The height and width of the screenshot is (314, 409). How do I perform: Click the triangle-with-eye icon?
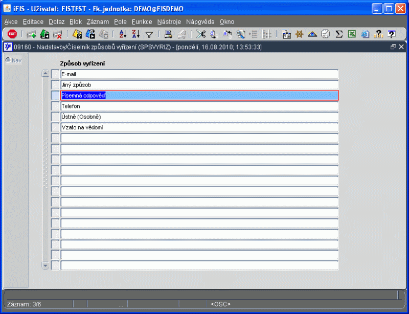pyautogui.click(x=312, y=34)
